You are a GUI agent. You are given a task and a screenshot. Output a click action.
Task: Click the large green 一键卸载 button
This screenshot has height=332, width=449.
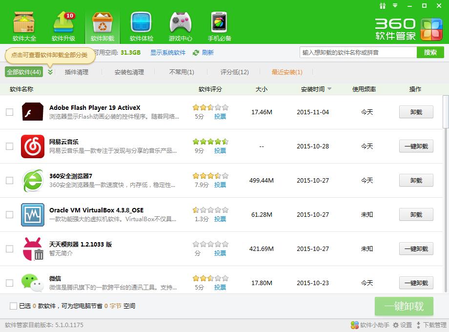click(404, 306)
